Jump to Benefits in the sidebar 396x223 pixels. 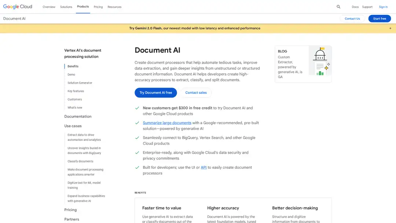(73, 66)
